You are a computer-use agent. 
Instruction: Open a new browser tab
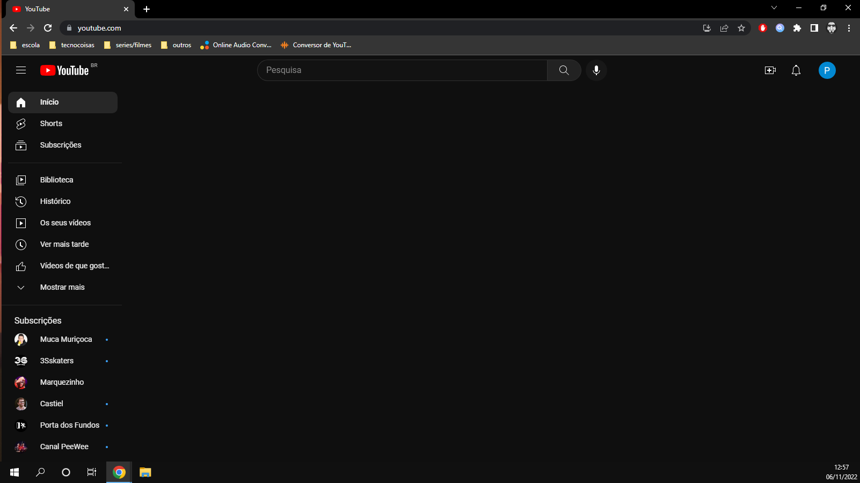[x=147, y=9]
